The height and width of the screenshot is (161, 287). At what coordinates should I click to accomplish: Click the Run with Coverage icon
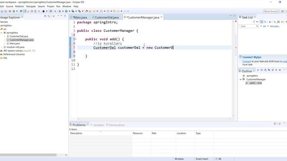73,11
